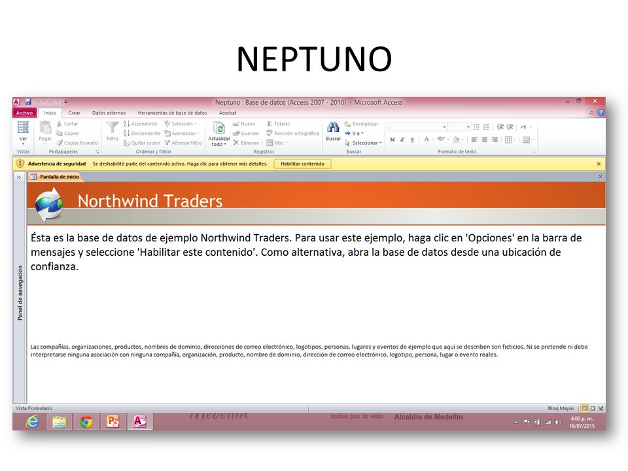Select the Pantalla de inicio document tab
This screenshot has height=471, width=628.
tap(55, 177)
